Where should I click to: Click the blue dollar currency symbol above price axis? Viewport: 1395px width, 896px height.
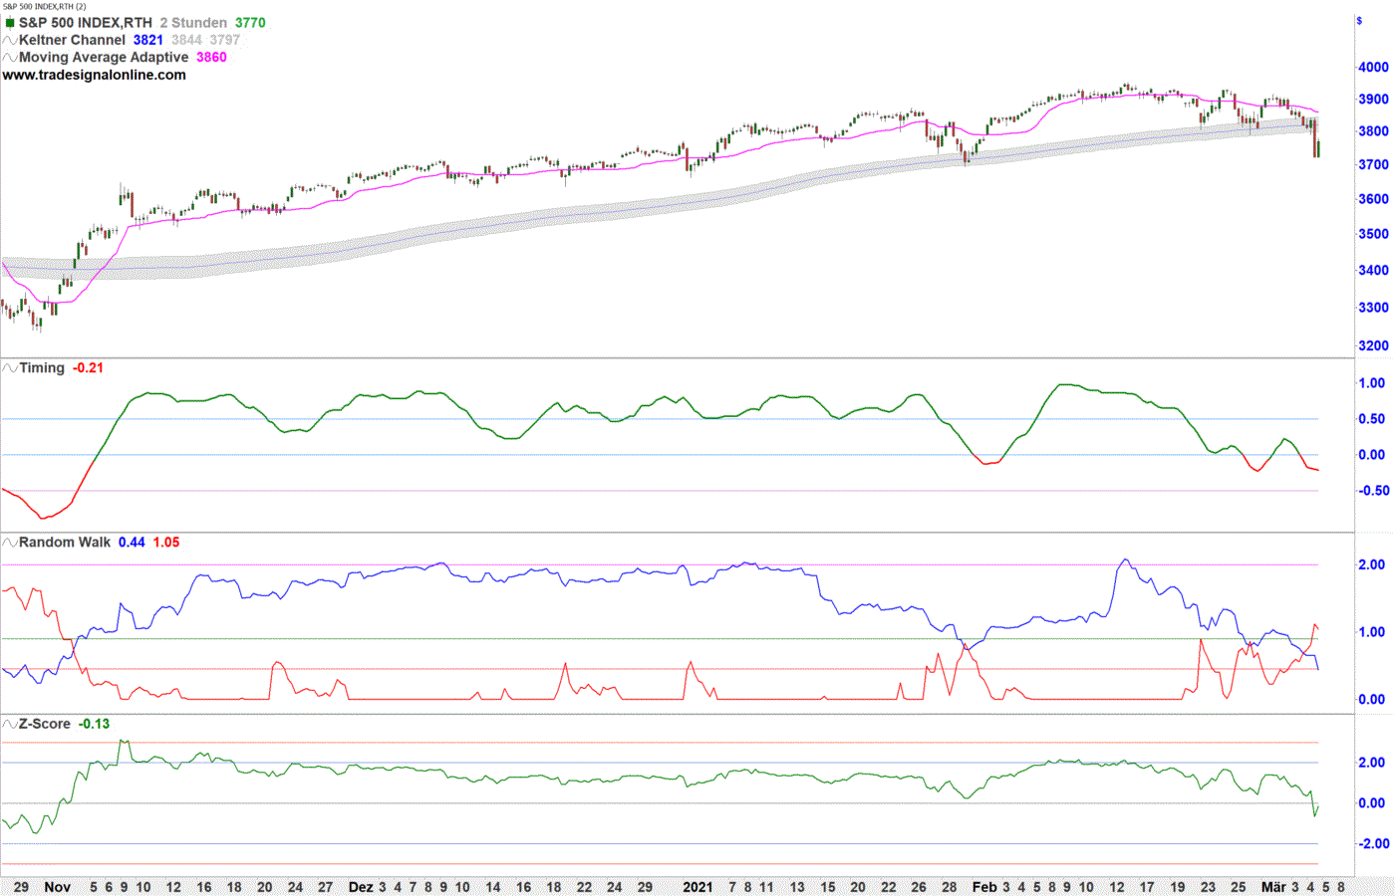click(1359, 21)
